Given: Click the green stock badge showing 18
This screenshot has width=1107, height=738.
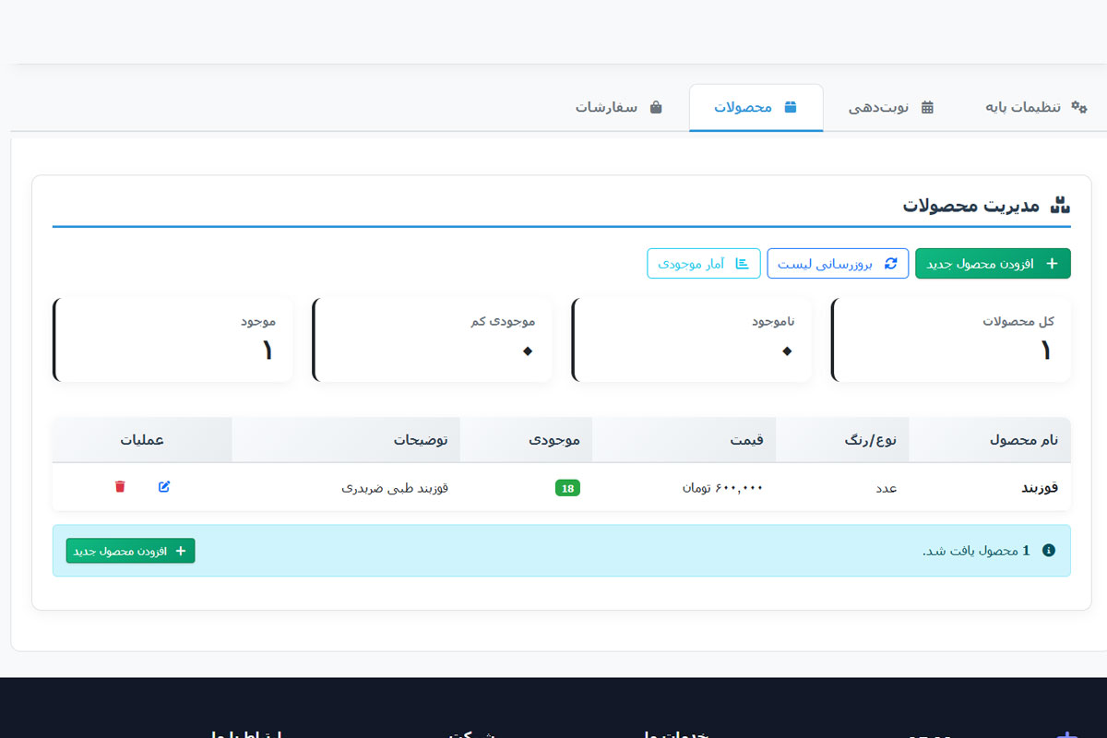Looking at the screenshot, I should [567, 488].
